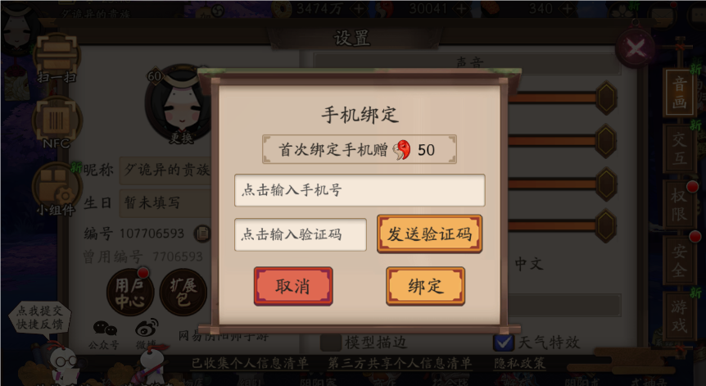Click 发送验证码 button
The image size is (706, 386).
point(429,234)
